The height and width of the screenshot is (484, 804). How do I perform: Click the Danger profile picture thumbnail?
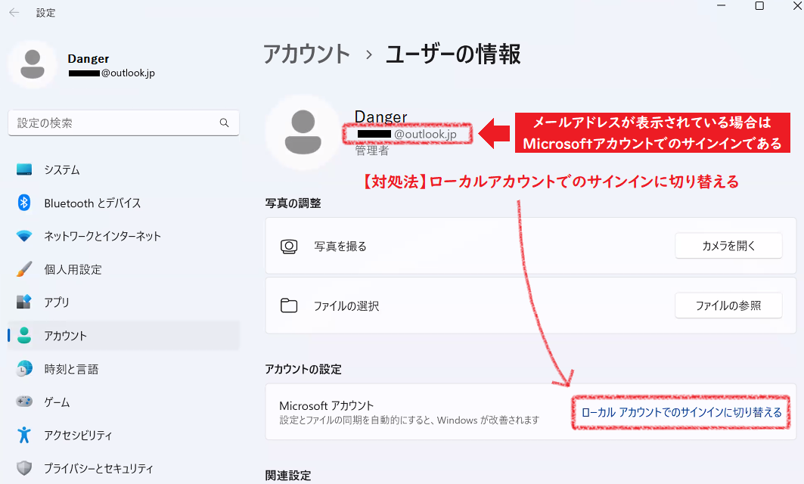(32, 65)
